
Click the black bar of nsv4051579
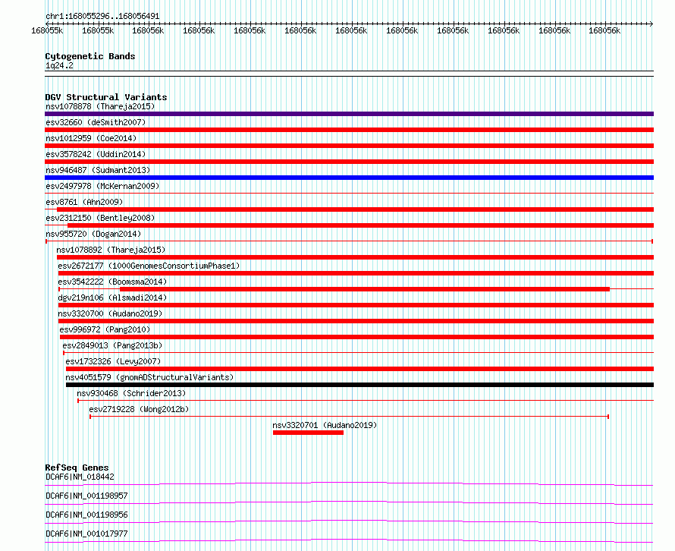coord(360,385)
